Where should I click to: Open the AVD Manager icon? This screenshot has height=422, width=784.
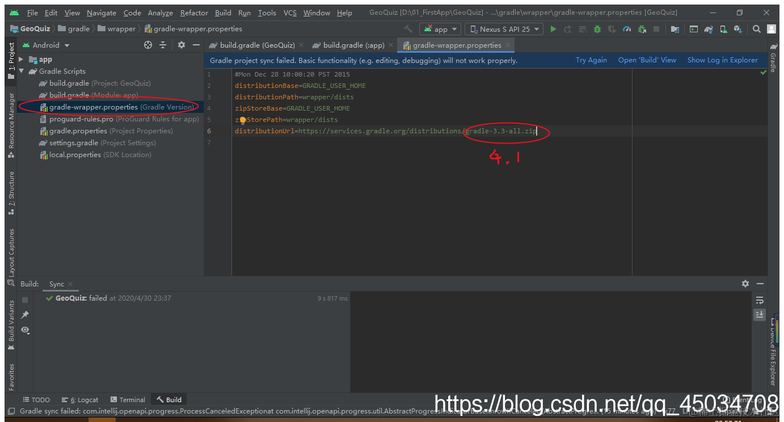(x=723, y=29)
